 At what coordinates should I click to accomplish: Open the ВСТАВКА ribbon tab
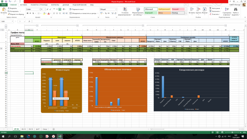pos(24,5)
